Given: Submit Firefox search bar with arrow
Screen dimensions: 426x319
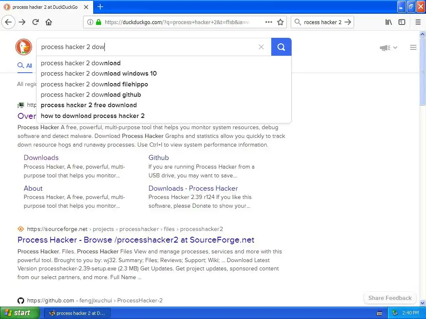Looking at the screenshot, I should pyautogui.click(x=348, y=22).
